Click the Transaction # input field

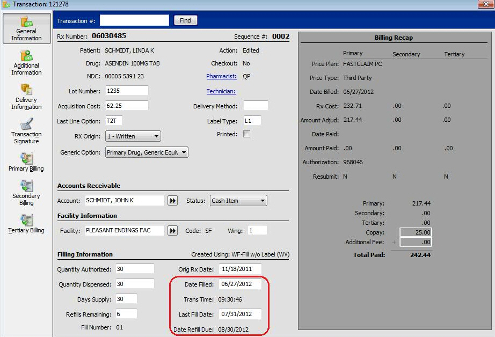coord(134,20)
